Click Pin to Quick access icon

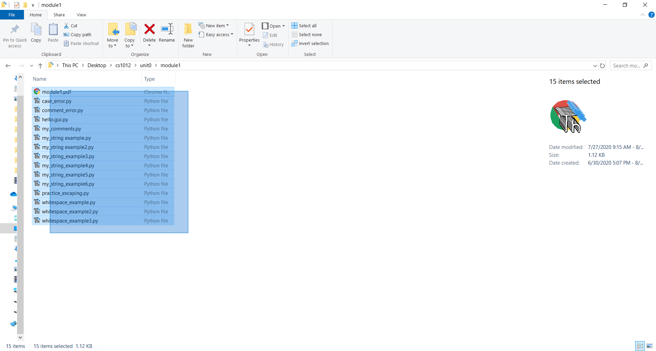coord(15,30)
